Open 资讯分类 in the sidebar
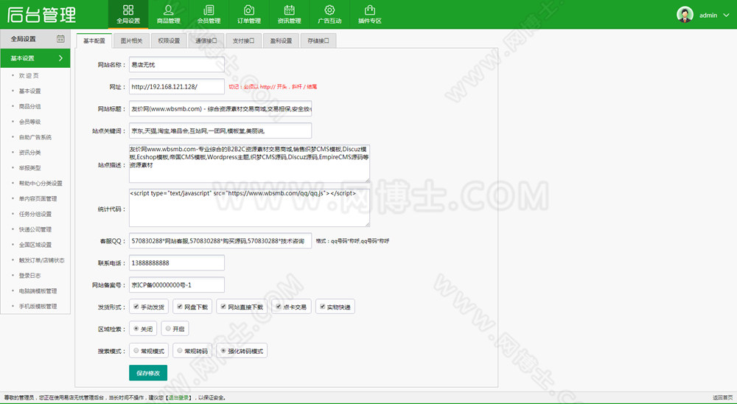Screen dimensions: 737x404 point(29,153)
